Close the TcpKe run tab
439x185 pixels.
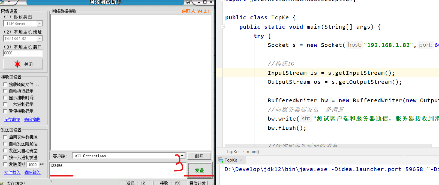[241, 160]
